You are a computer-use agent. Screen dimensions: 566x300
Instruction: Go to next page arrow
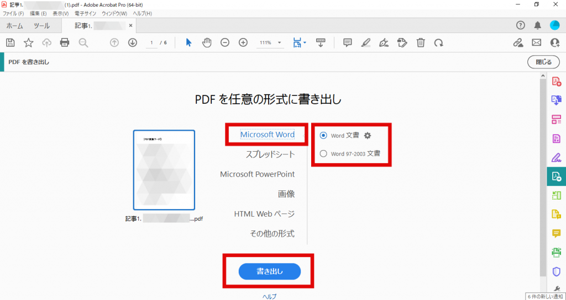coord(133,42)
